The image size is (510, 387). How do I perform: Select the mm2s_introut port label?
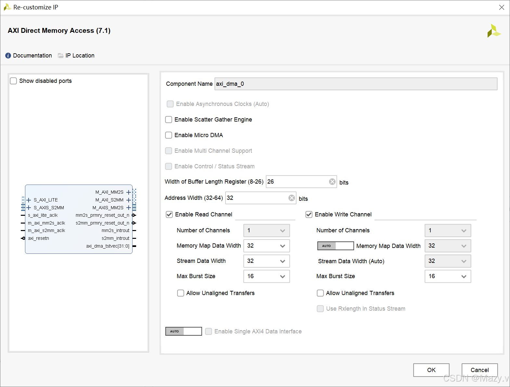(115, 230)
